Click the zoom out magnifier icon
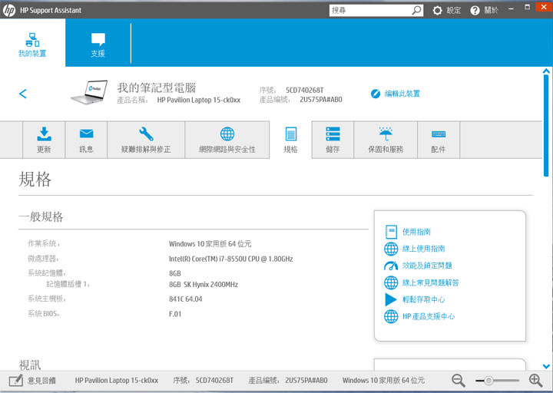 (458, 380)
